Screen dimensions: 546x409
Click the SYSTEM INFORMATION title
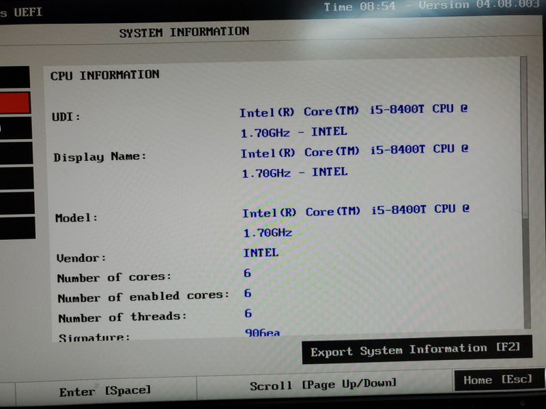(x=184, y=32)
